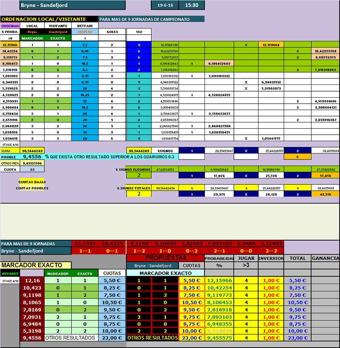Select the Betfair odds cell 16,25
340x348 pixels.
[x=85, y=95]
